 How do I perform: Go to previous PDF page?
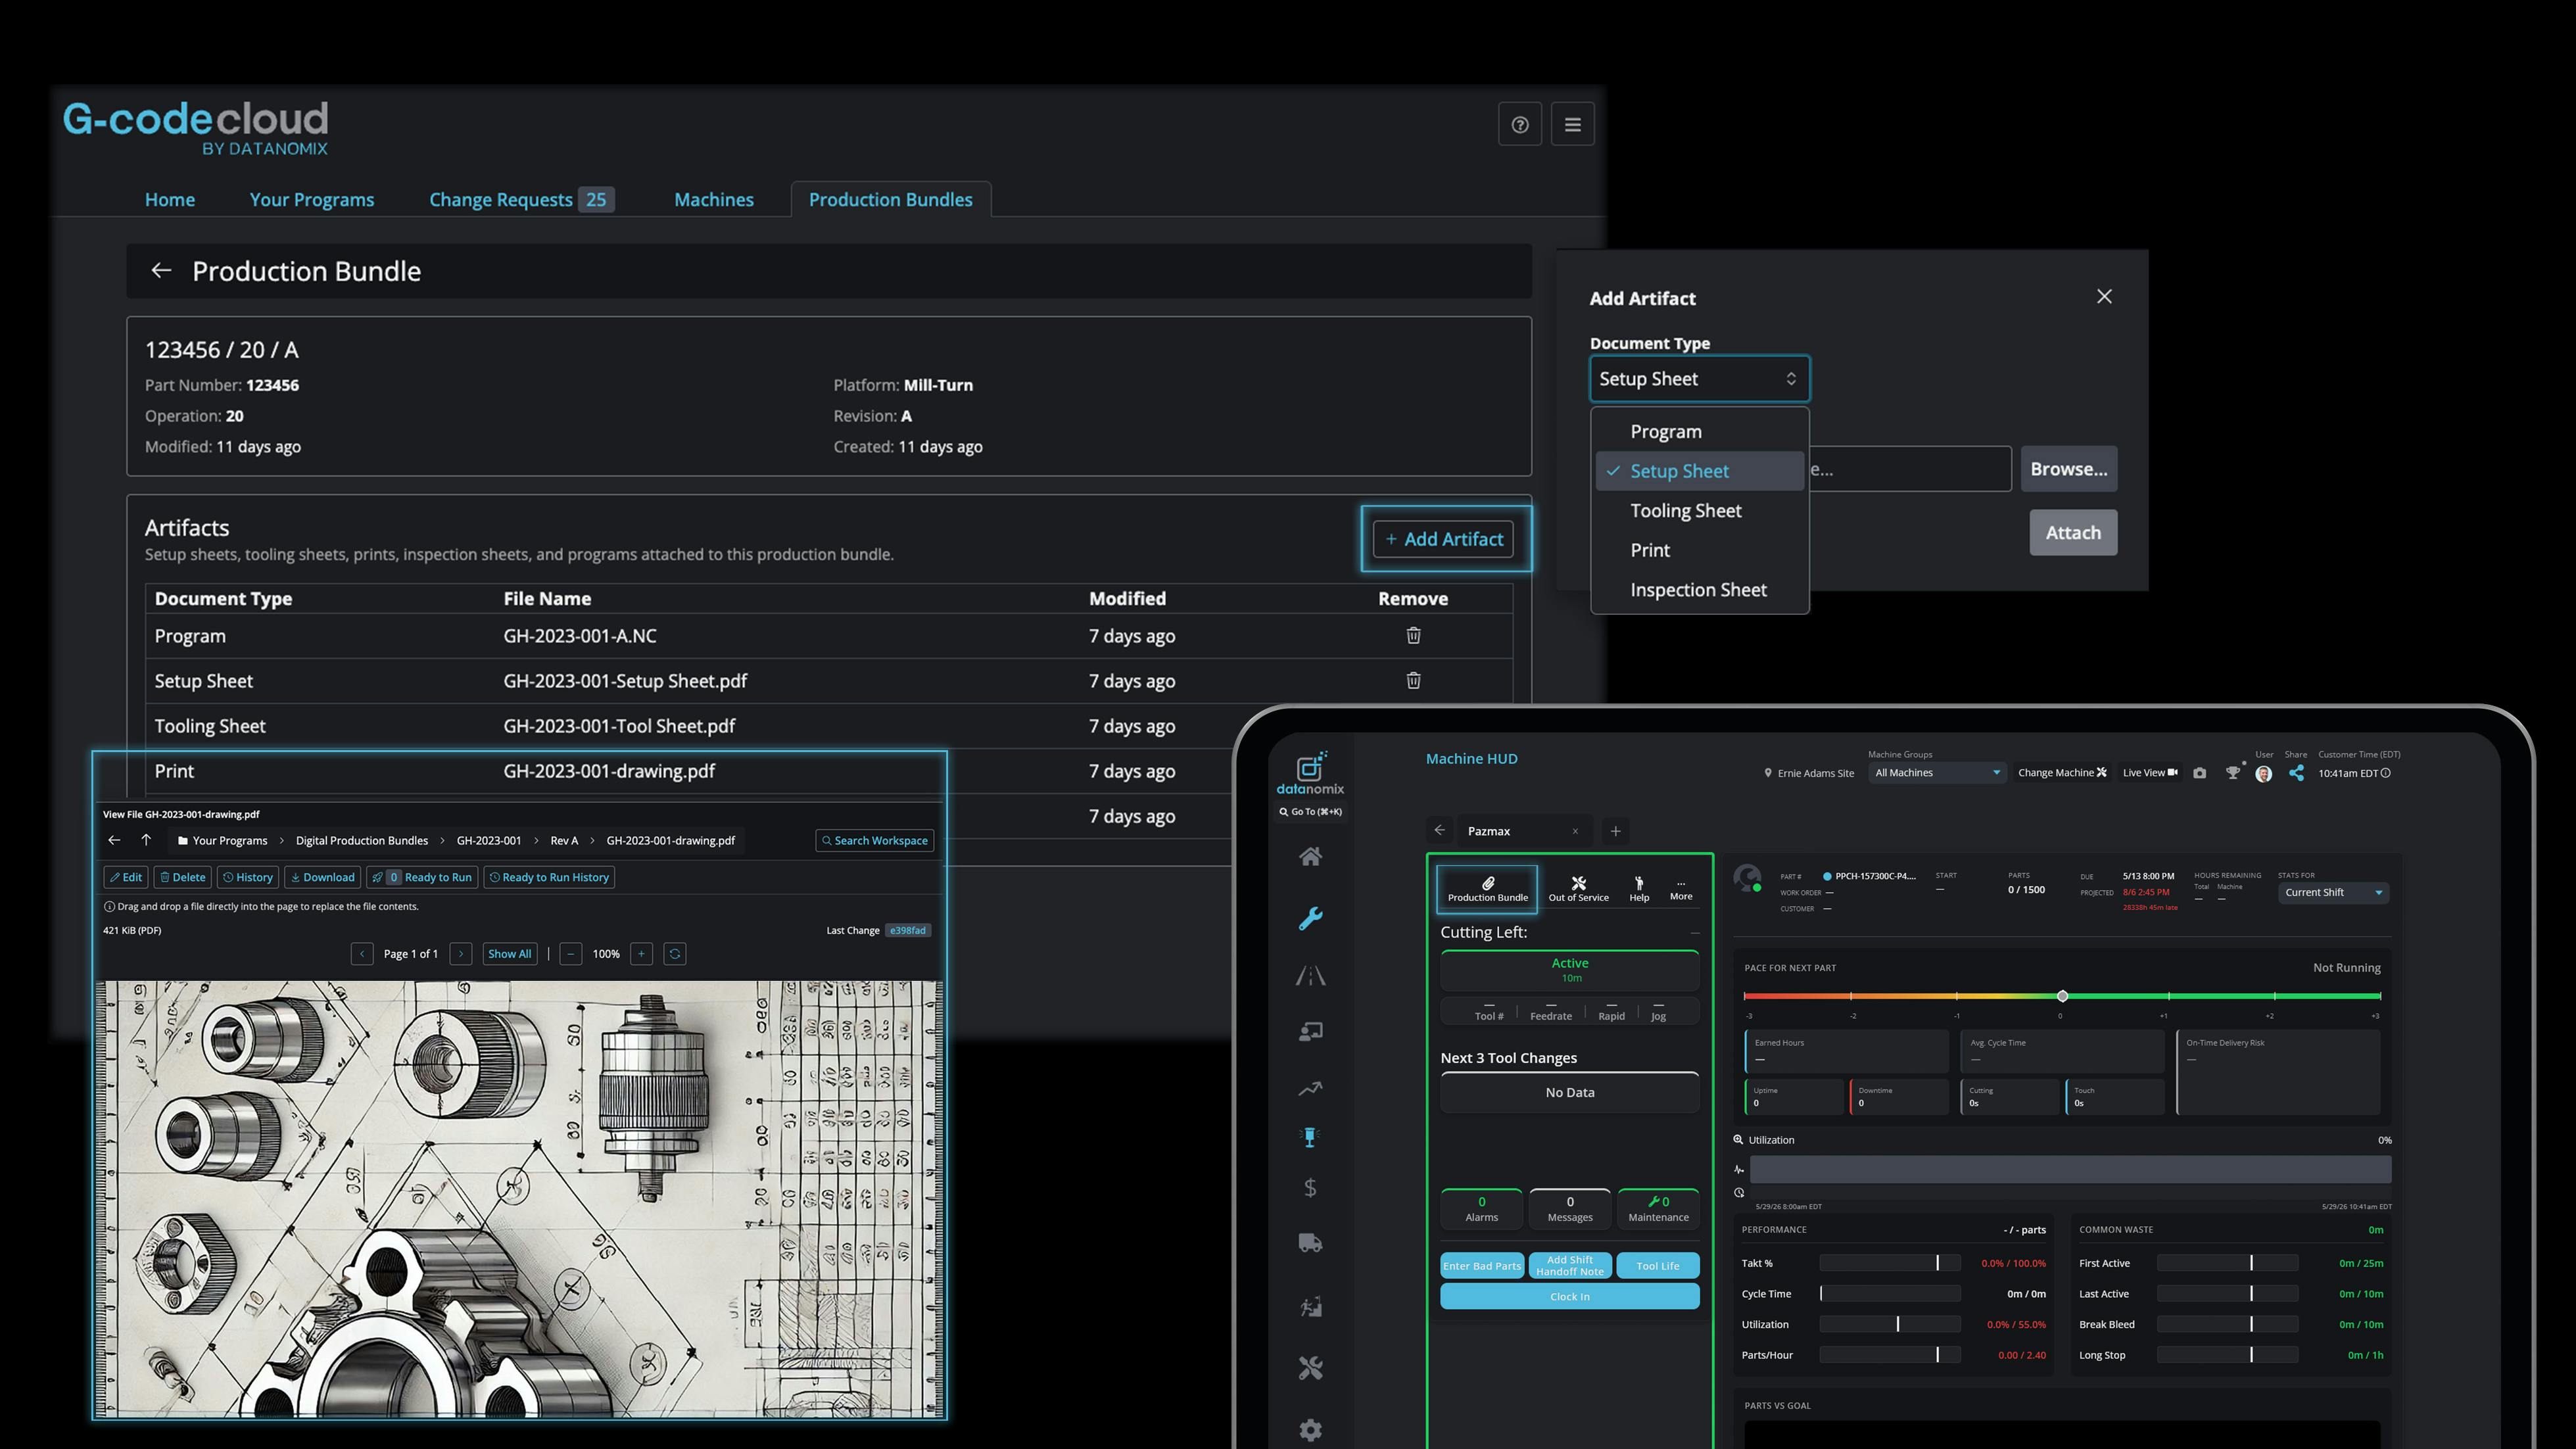pos(362,954)
